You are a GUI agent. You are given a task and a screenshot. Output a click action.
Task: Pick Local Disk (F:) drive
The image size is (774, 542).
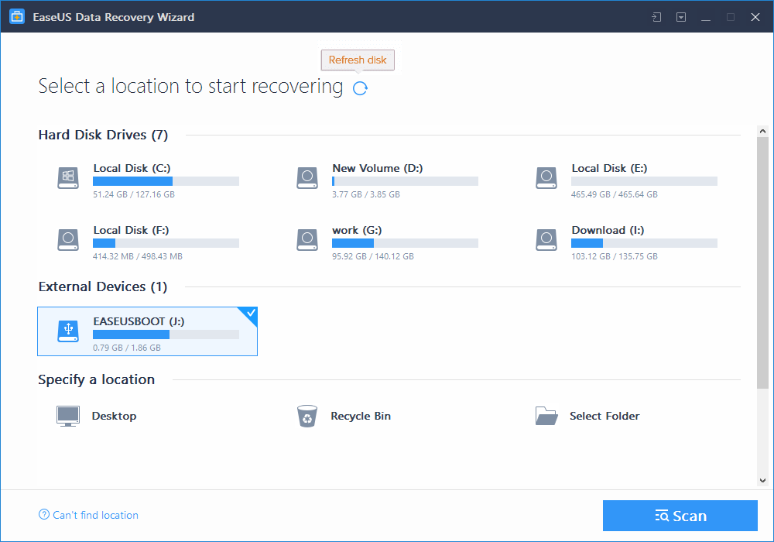pos(131,230)
